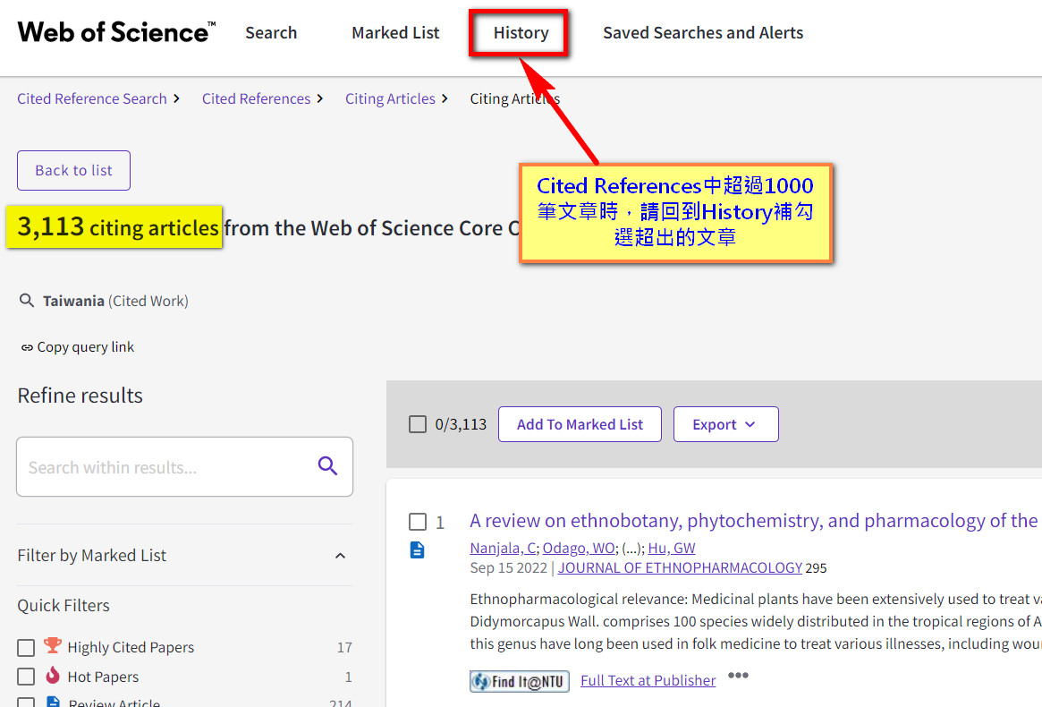Screen dimensions: 1042x707
Task: Open author Hu, GW link
Action: pos(671,548)
